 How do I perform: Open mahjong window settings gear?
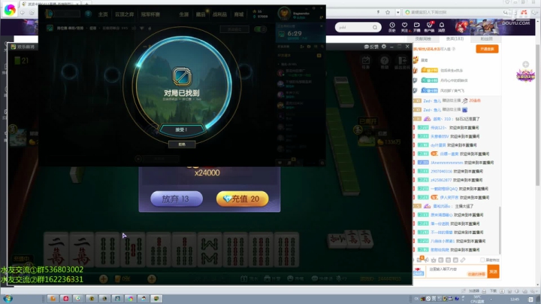tap(384, 47)
